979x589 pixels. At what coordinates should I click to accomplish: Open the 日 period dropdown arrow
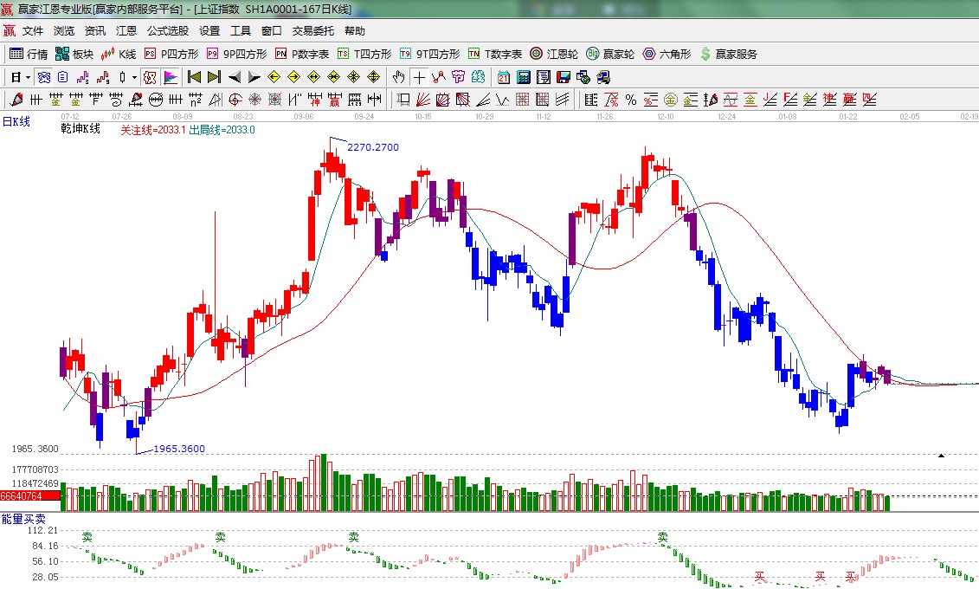click(x=28, y=77)
